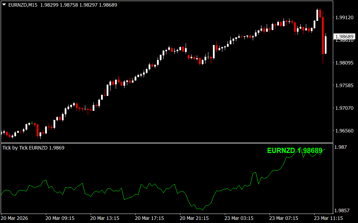The image size is (358, 223).
Task: Click the 1.97585 price scale level
Action: [345, 85]
